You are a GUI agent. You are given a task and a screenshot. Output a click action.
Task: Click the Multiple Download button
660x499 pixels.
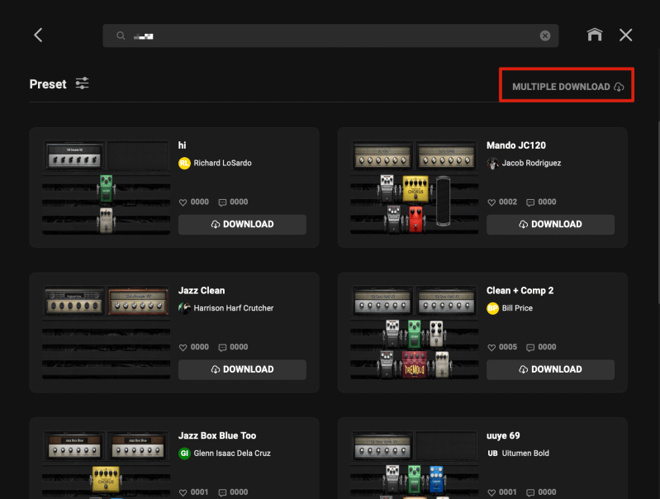(x=567, y=87)
